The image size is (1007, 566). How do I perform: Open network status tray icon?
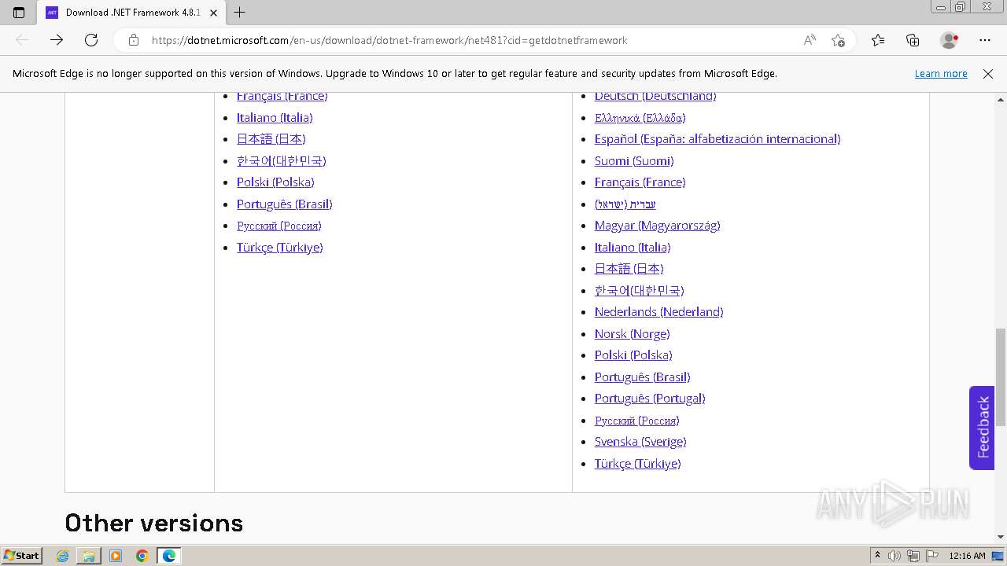tap(913, 556)
